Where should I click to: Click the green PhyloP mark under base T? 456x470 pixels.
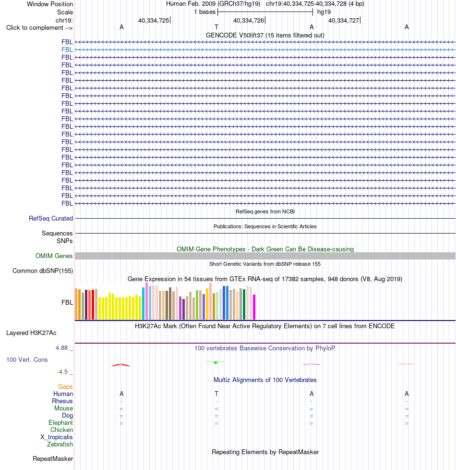(216, 362)
